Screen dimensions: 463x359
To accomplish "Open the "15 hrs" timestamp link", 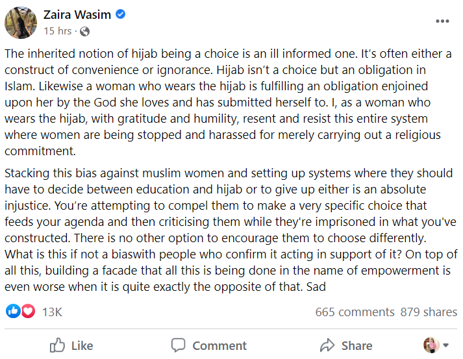I will pyautogui.click(x=58, y=31).
